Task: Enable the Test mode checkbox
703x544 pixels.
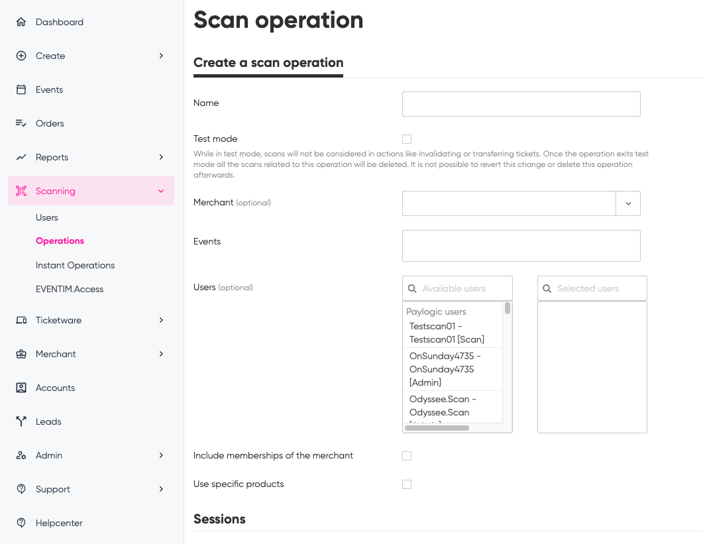Action: coord(407,139)
